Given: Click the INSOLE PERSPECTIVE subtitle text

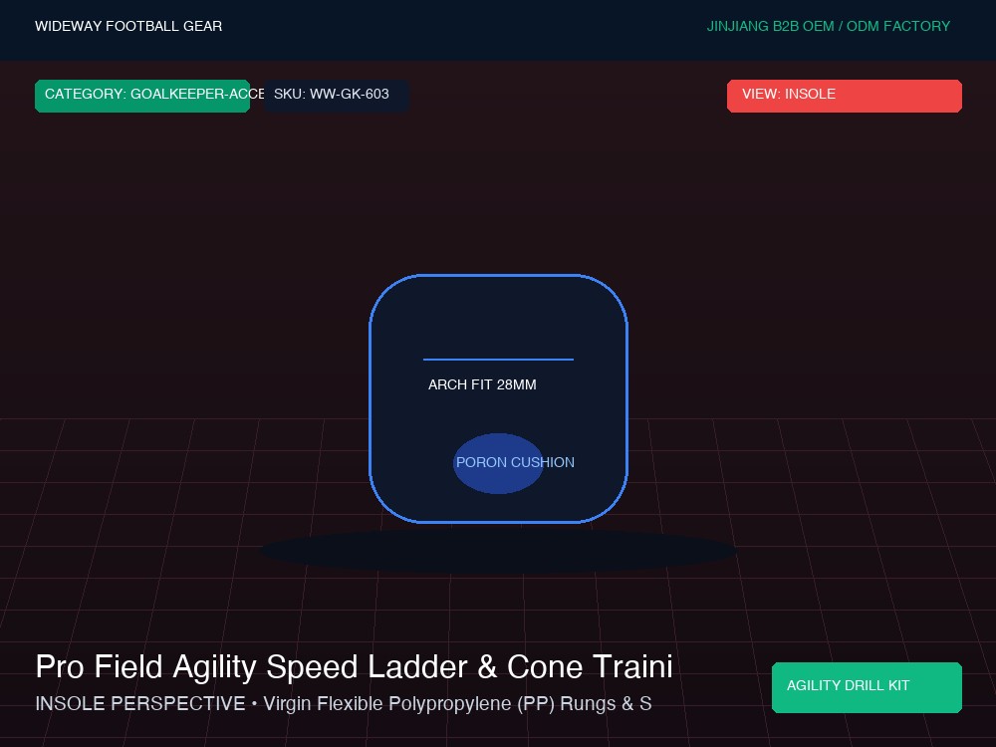Looking at the screenshot, I should coord(343,704).
